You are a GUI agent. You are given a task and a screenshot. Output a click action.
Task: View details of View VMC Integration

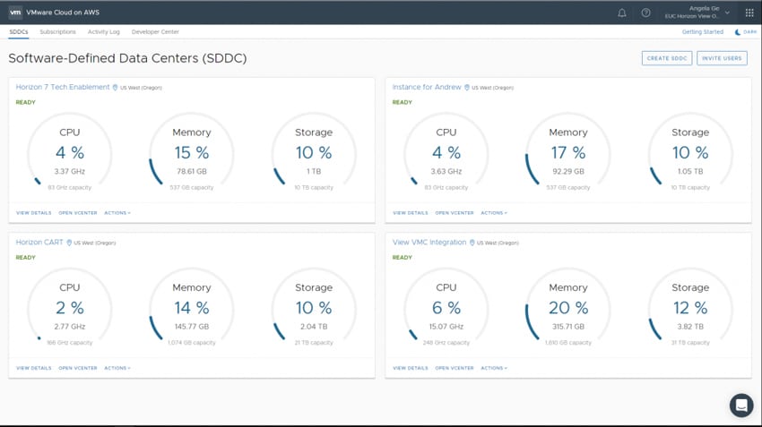point(411,368)
